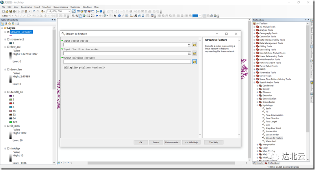The height and width of the screenshot is (170, 315).
Task: Click the bright green swatch for value 128
Action: tap(11, 122)
